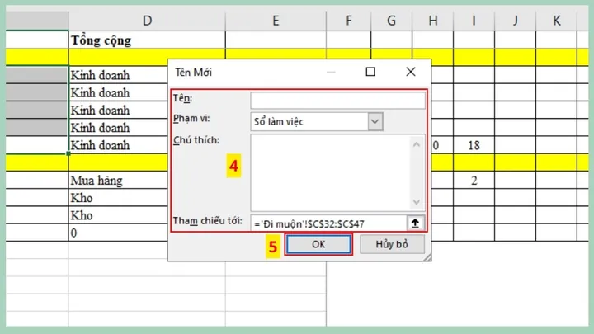Click the second Kho cell above the 0 row
594x334 pixels.
(118, 215)
